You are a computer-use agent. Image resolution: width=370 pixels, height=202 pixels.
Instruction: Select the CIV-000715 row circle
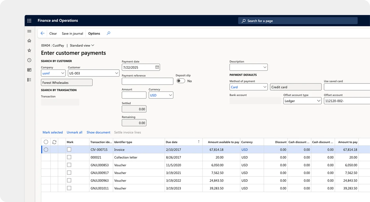pos(46,150)
